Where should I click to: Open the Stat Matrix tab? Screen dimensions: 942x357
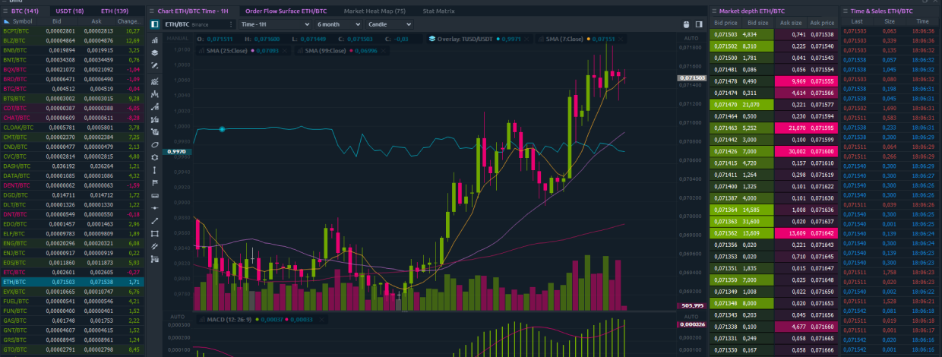tap(438, 11)
